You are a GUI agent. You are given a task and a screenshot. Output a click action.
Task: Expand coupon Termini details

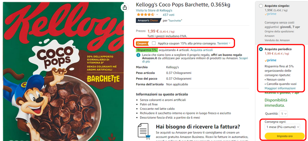coord(224,43)
